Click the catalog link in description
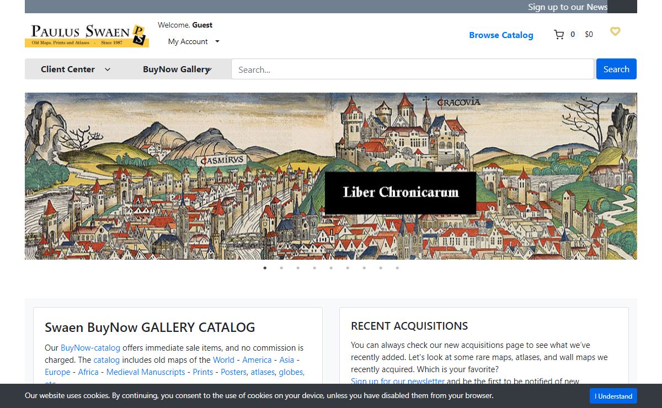This screenshot has width=662, height=408. [106, 360]
